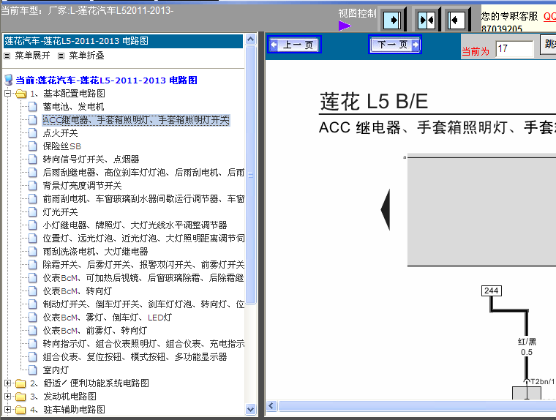Open 位置灯、远光灯泡、近光灯泡 diagram
The image size is (556, 420).
point(143,238)
